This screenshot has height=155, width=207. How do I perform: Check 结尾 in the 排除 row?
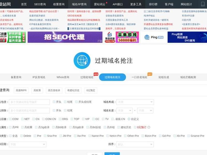click(x=65, y=111)
